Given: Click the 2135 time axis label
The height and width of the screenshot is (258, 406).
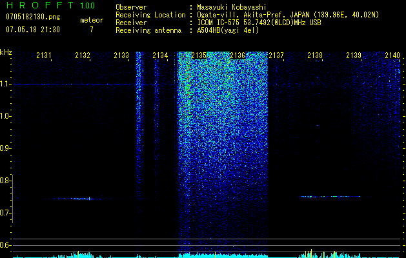Looking at the screenshot, I should coord(199,55).
